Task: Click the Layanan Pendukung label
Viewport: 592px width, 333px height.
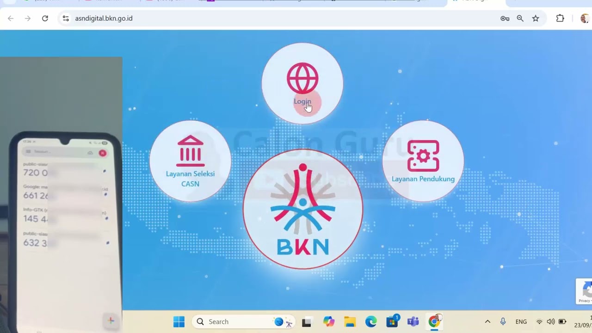Action: [x=423, y=179]
